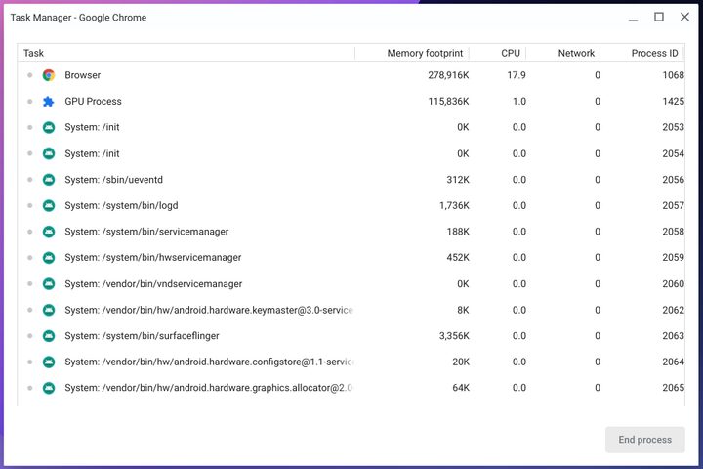Viewport: 703px width, 469px height.
Task: Click process ID 2060
Action: tap(674, 283)
